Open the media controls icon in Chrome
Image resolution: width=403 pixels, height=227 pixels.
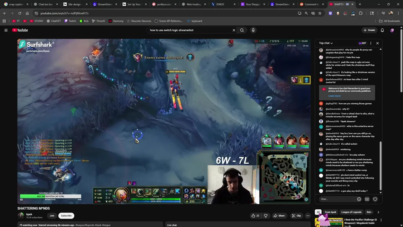pos(383,13)
